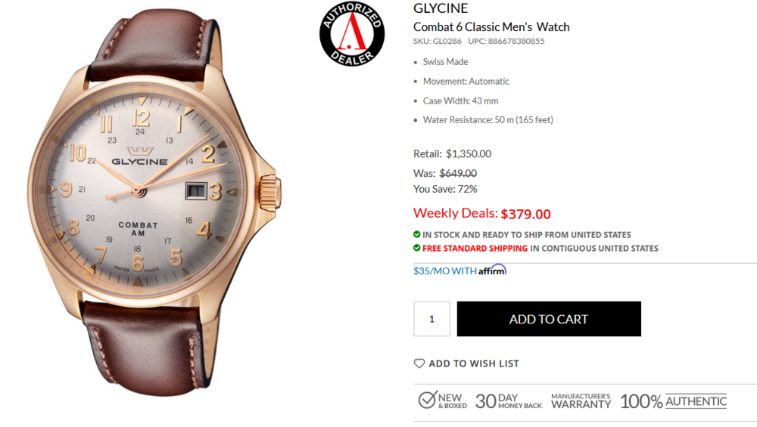Viewport: 757px width, 427px height.
Task: Click the green free shipping checkmark icon
Action: [416, 248]
